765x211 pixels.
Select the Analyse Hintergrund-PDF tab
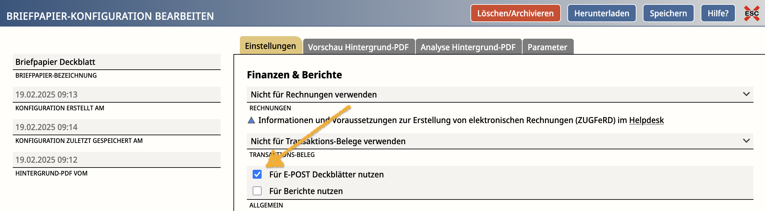coord(468,47)
